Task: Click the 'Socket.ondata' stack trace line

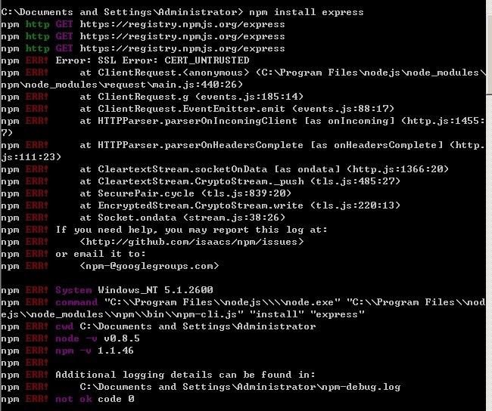Action: pos(182,218)
